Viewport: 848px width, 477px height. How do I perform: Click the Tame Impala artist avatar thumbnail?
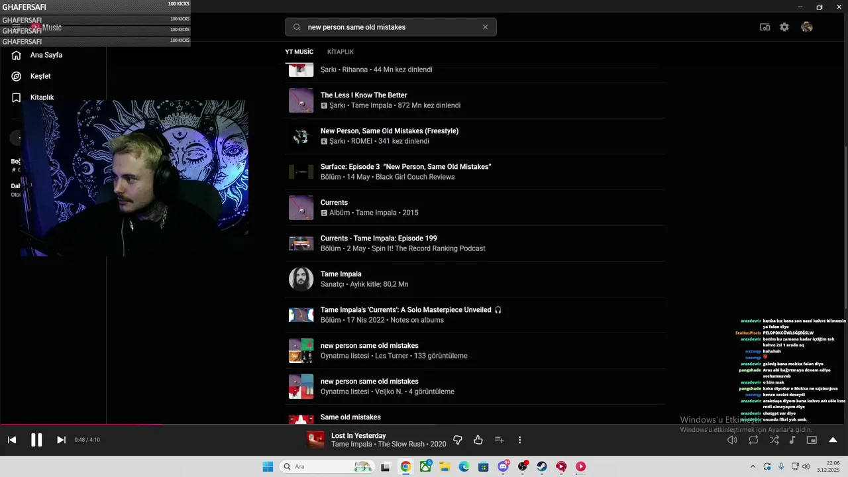301,279
